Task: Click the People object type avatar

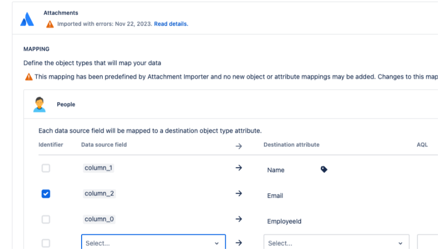Action: (x=39, y=104)
